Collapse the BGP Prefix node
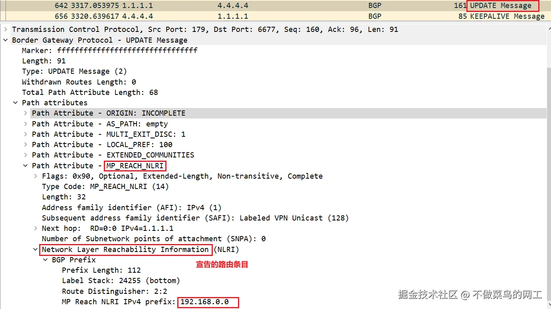Image resolution: width=551 pixels, height=309 pixels. point(46,260)
